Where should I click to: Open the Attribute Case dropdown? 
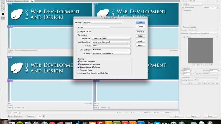coord(111,42)
